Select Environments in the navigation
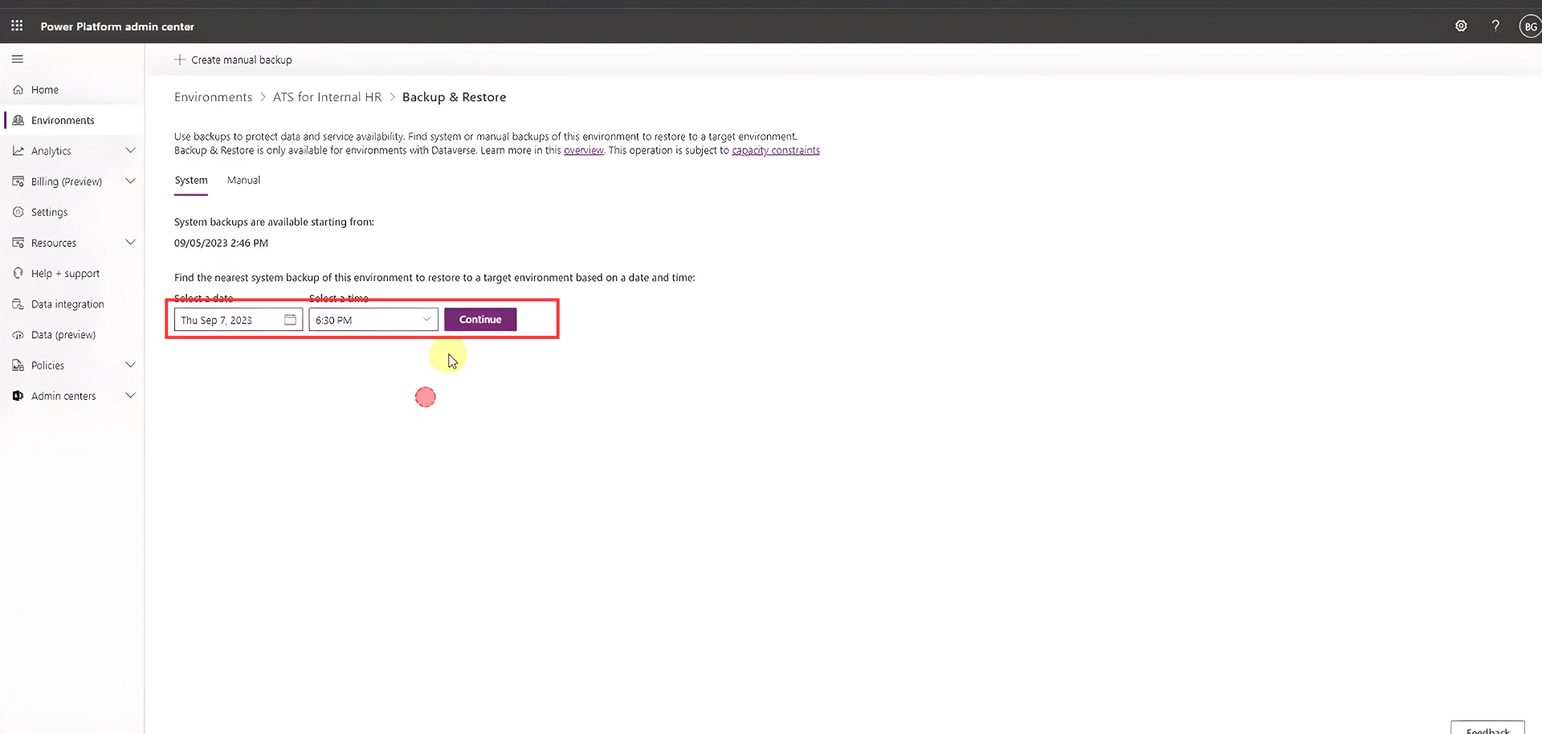Viewport: 1542px width, 734px height. 72,120
